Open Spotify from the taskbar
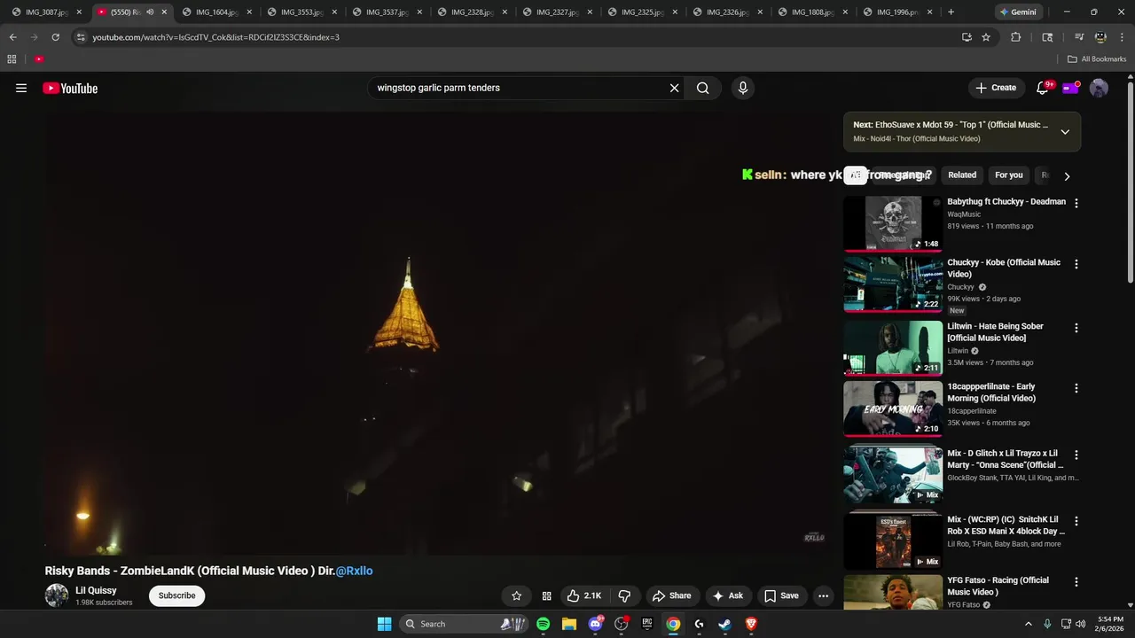This screenshot has width=1135, height=638. [543, 624]
